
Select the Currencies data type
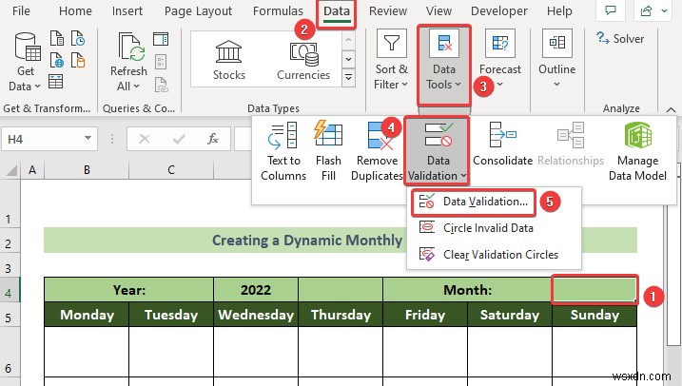(303, 60)
